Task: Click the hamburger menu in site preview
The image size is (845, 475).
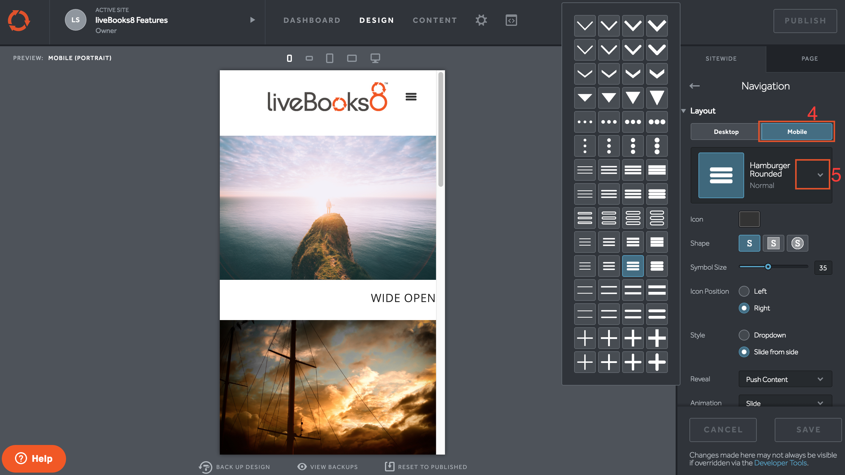Action: [411, 97]
